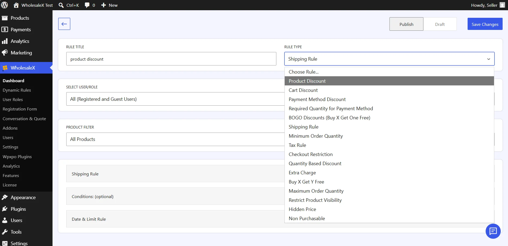Click the Analytics bar chart icon
Screen dimensions: 508x246
5,41
